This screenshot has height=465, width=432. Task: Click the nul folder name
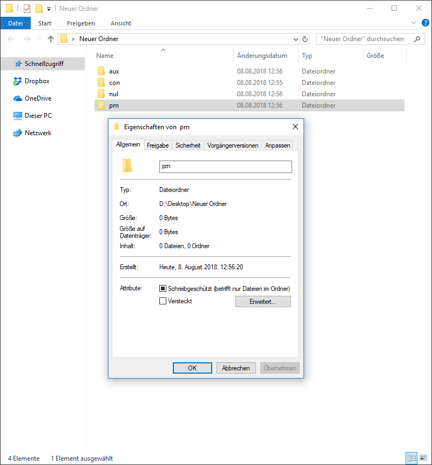114,94
